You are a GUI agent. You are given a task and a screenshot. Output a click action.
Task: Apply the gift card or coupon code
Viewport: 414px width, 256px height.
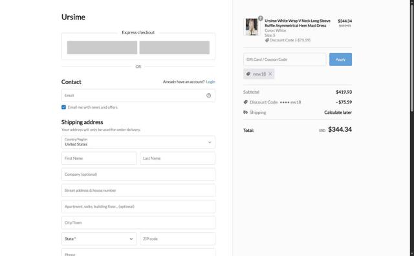[340, 59]
